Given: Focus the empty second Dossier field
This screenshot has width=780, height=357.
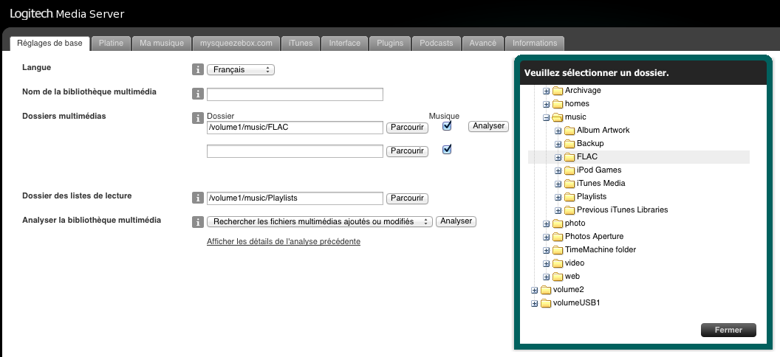Looking at the screenshot, I should coord(295,151).
